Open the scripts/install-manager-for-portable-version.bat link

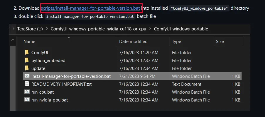click(90, 8)
